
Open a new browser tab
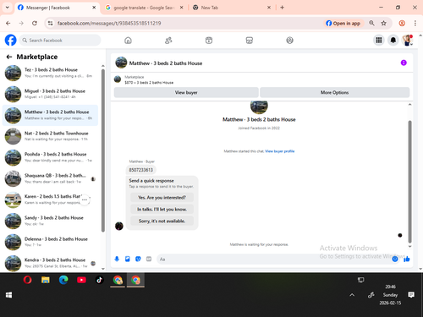(x=282, y=8)
